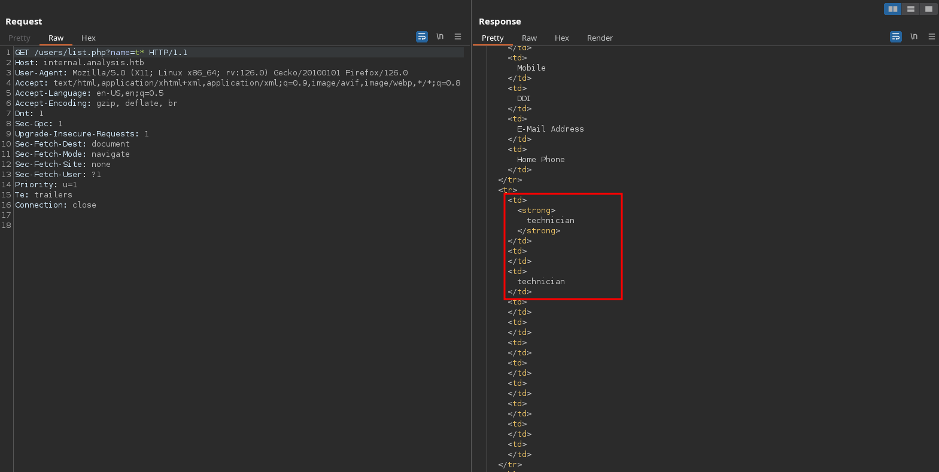Select combined tabbed layout view
939x472 pixels.
click(929, 9)
